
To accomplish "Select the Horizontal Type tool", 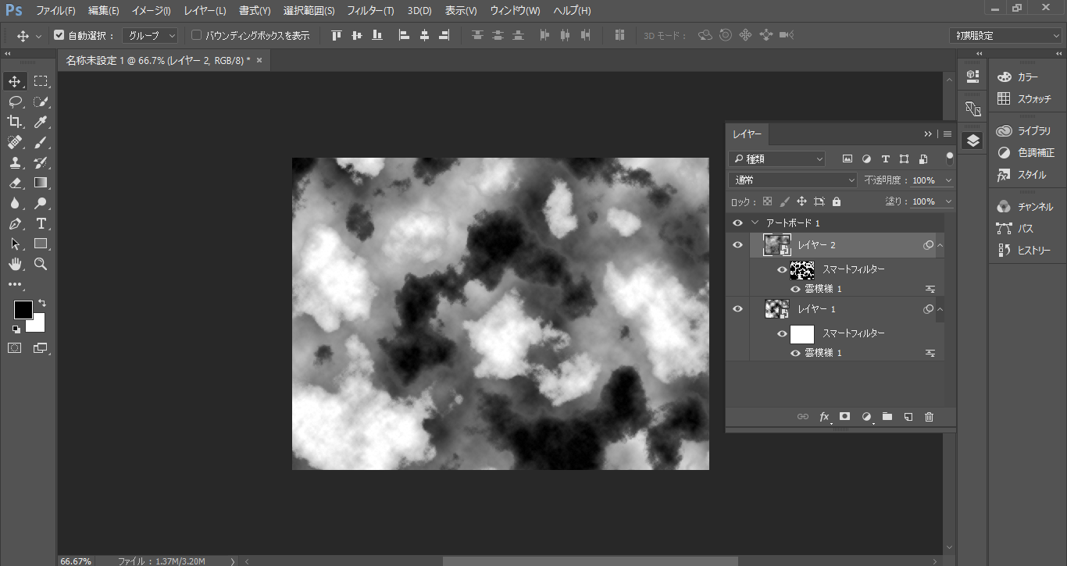I will click(x=41, y=224).
